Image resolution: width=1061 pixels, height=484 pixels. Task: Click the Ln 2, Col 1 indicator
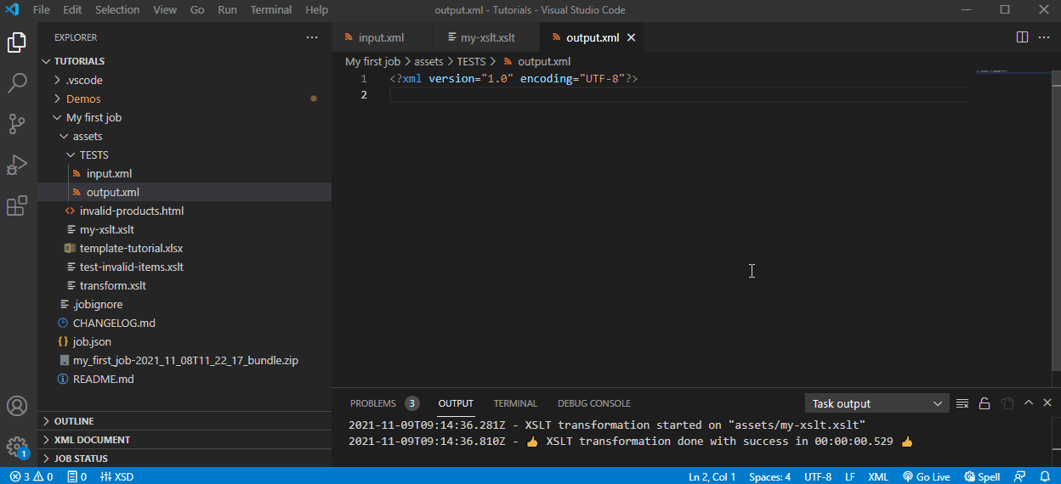712,476
